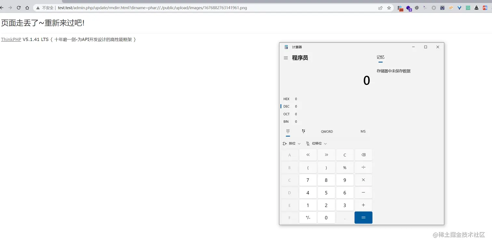
Task: Click the not-secure warning 不安全 indicator
Action: click(x=45, y=8)
